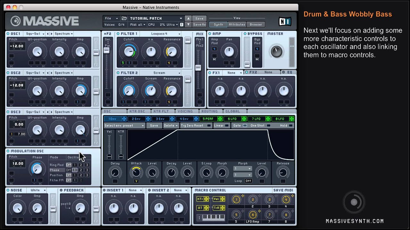Click the 8 LFO modulation drag handle
The width and height of the screenshot is (410, 230).
(x=291, y=119)
